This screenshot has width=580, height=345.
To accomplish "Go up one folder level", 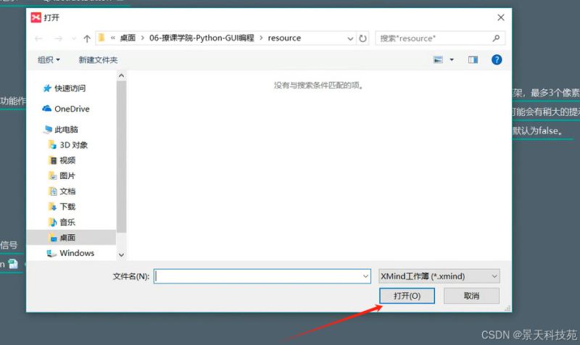I will [x=87, y=38].
